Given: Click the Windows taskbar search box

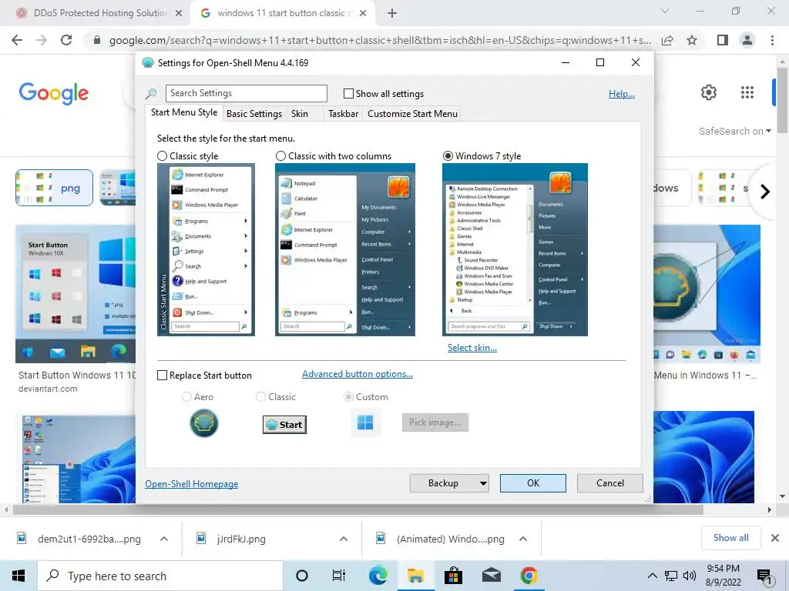Looking at the screenshot, I should pos(160,576).
